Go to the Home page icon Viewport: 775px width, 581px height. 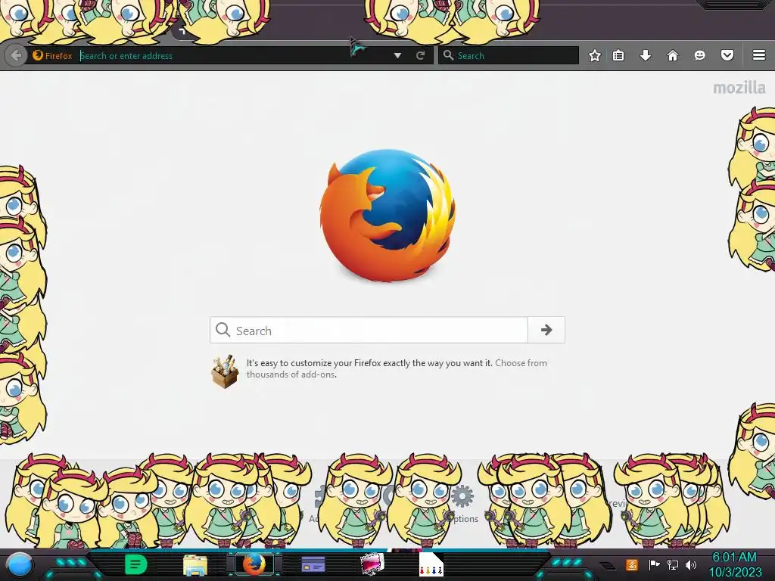(x=673, y=55)
